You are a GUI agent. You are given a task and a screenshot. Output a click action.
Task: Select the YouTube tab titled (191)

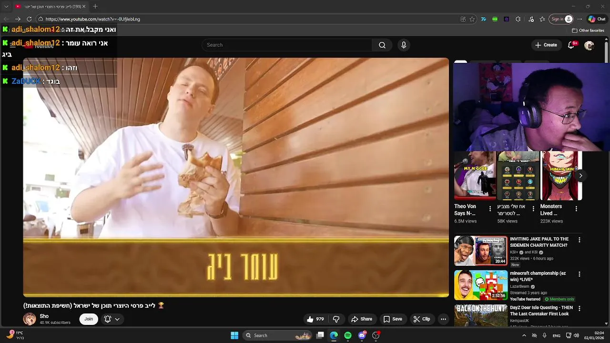click(50, 6)
